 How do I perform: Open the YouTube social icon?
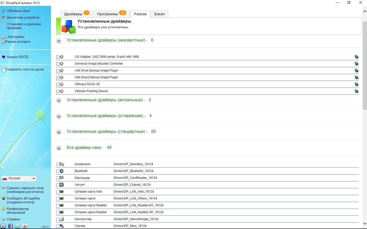tap(25, 226)
